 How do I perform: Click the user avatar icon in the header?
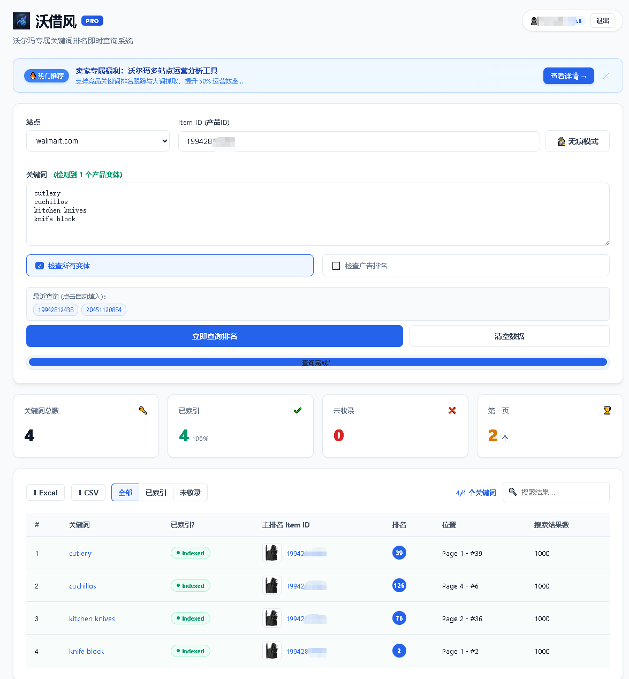(534, 21)
